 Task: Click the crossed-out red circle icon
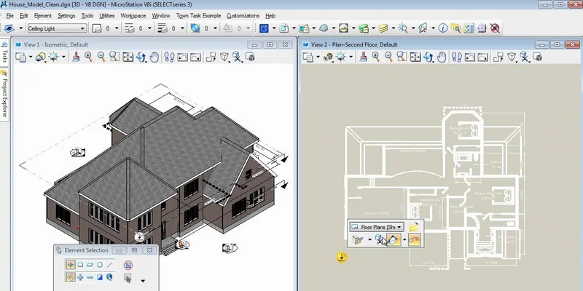495,28
